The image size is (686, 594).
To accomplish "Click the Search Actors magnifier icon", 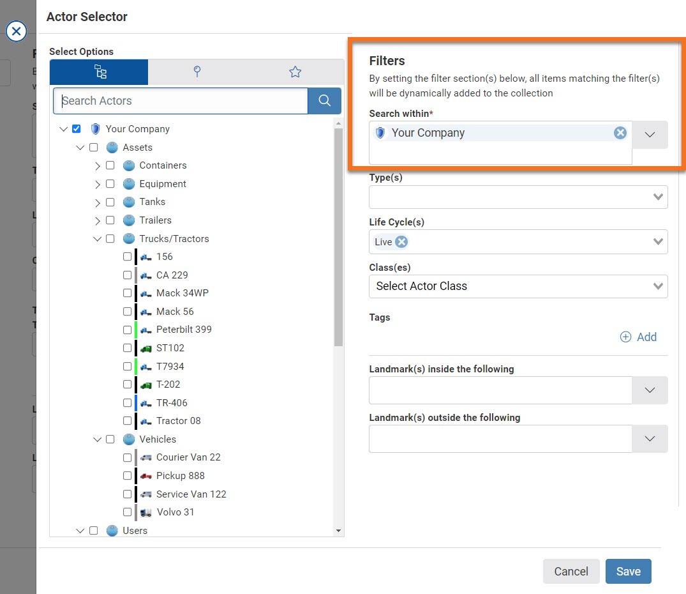I will click(325, 101).
